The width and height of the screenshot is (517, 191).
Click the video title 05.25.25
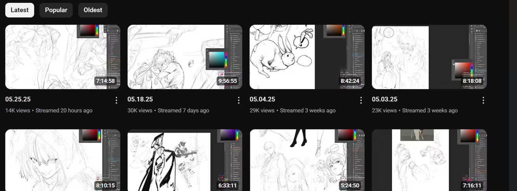(x=18, y=100)
